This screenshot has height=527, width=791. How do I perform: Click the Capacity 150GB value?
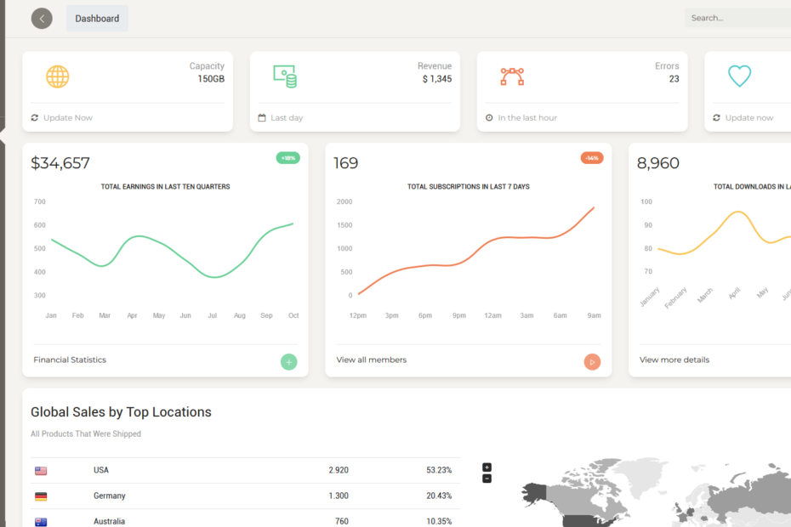(211, 79)
